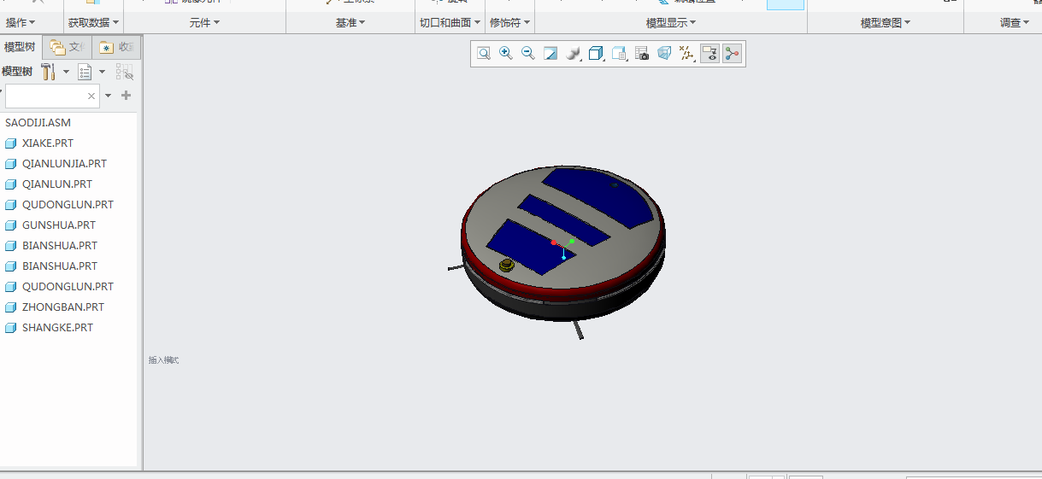Click the Zoom Out magnifier icon
The image size is (1042, 479).
point(528,54)
